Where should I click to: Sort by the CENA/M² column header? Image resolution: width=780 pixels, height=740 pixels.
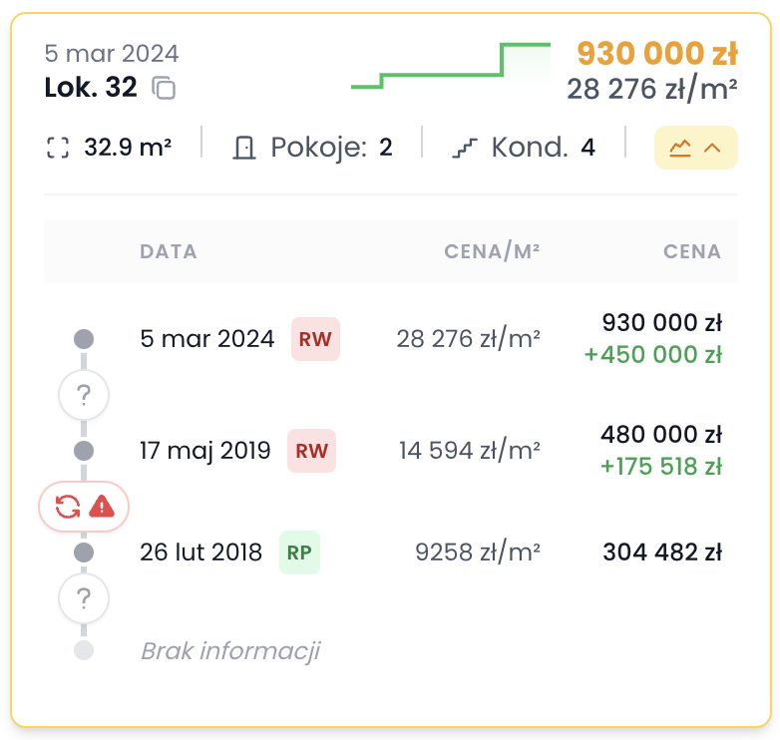(x=492, y=251)
